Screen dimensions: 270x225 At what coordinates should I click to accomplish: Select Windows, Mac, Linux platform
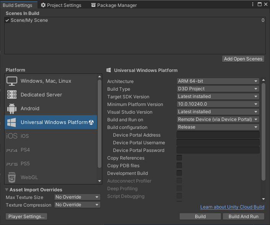[x=51, y=81]
